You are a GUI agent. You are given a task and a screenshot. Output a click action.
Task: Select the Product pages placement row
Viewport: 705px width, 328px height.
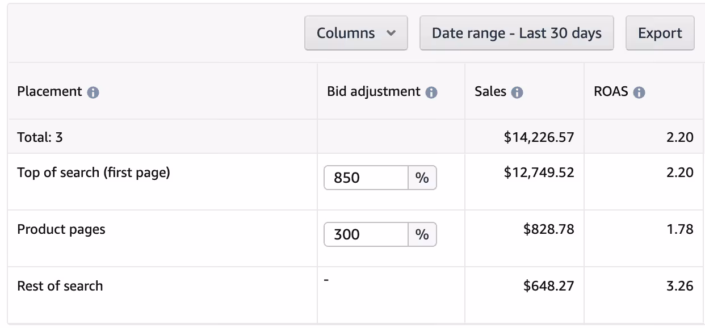point(61,229)
